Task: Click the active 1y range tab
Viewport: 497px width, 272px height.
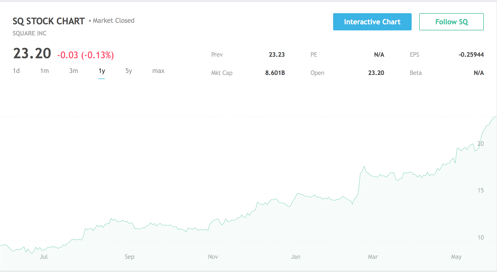Action: (x=102, y=71)
